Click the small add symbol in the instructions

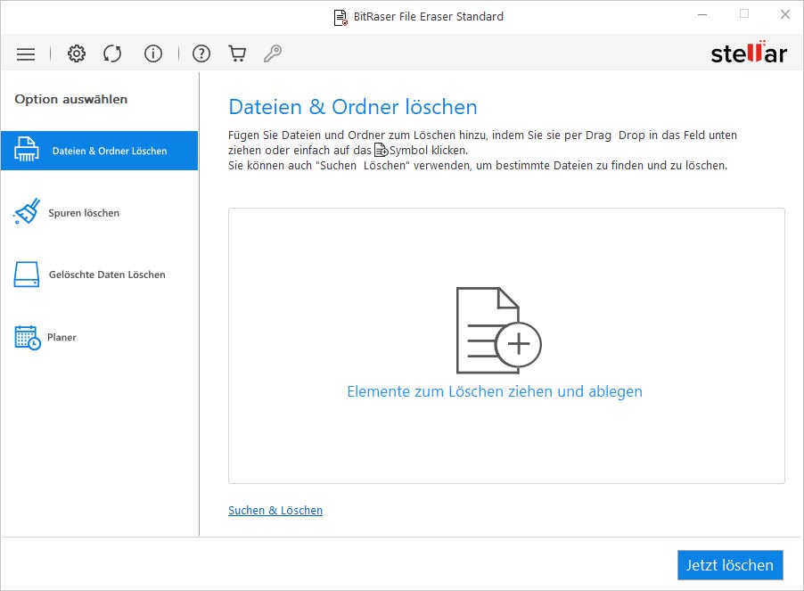[381, 151]
